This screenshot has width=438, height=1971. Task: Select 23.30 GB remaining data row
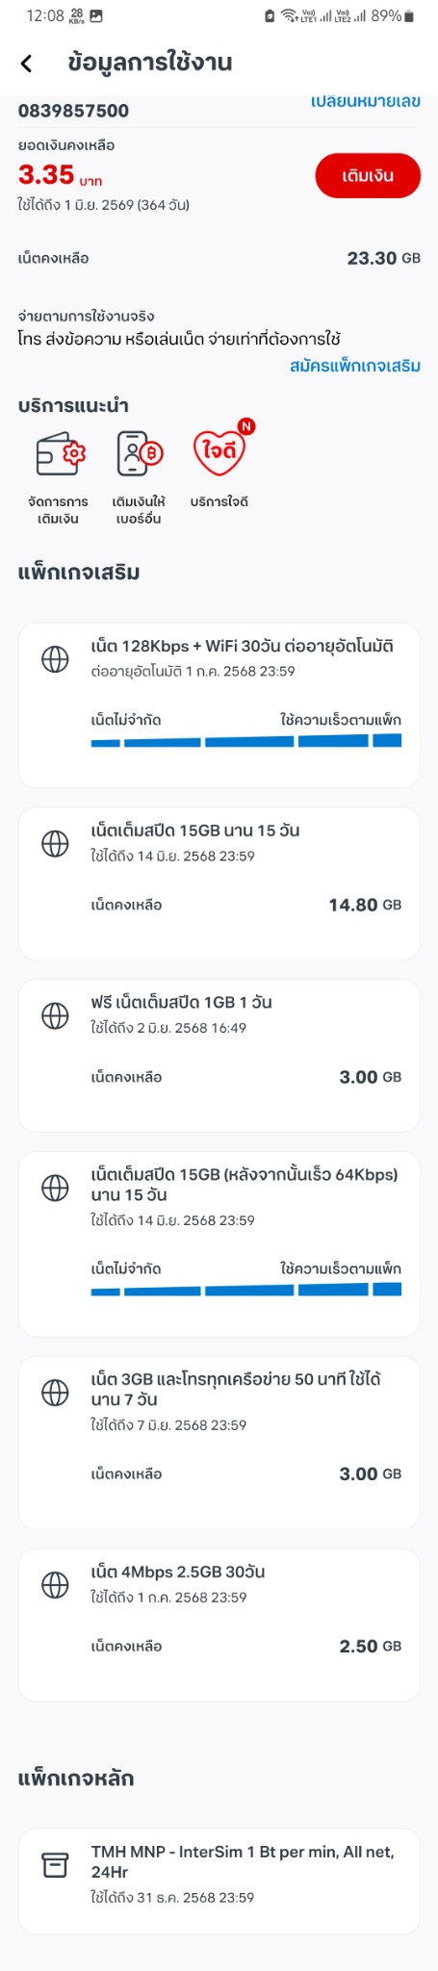click(x=219, y=258)
